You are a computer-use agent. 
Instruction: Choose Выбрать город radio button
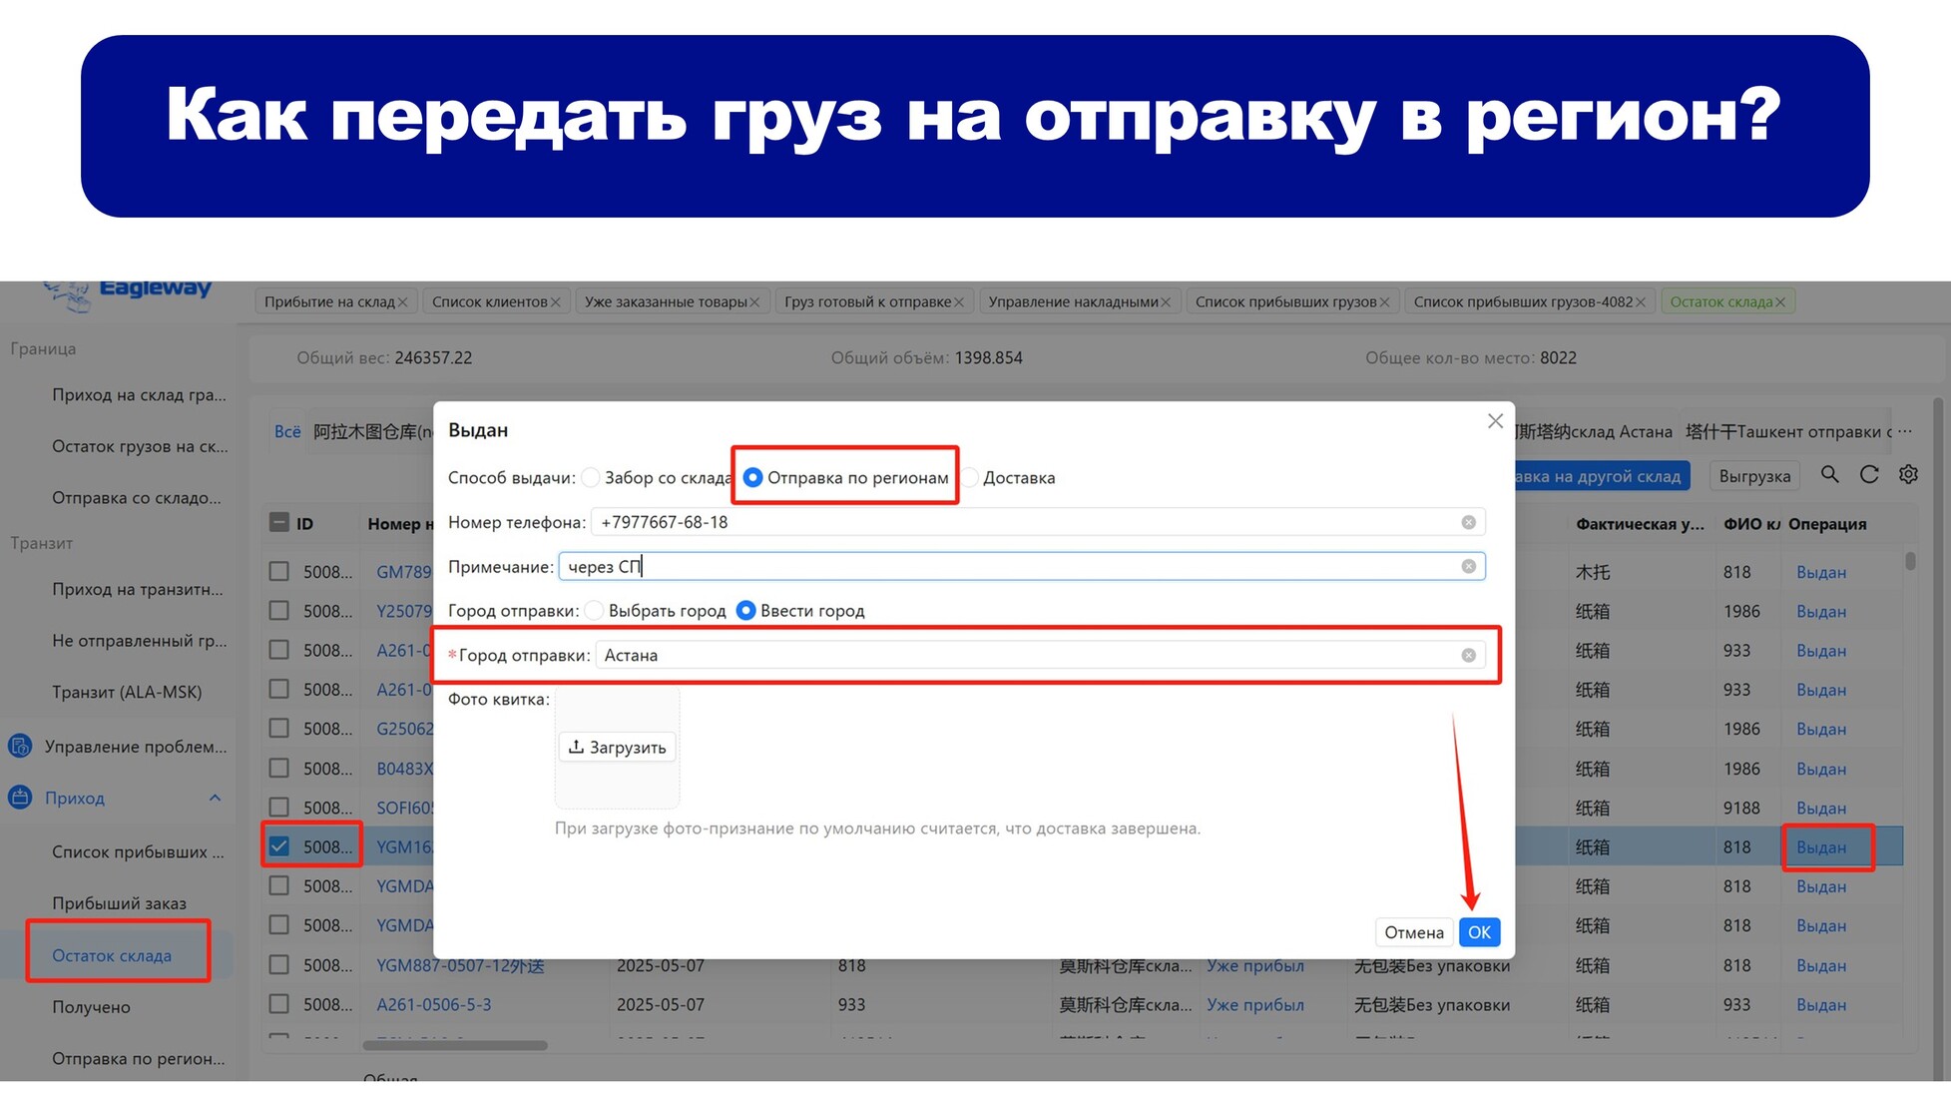[595, 610]
